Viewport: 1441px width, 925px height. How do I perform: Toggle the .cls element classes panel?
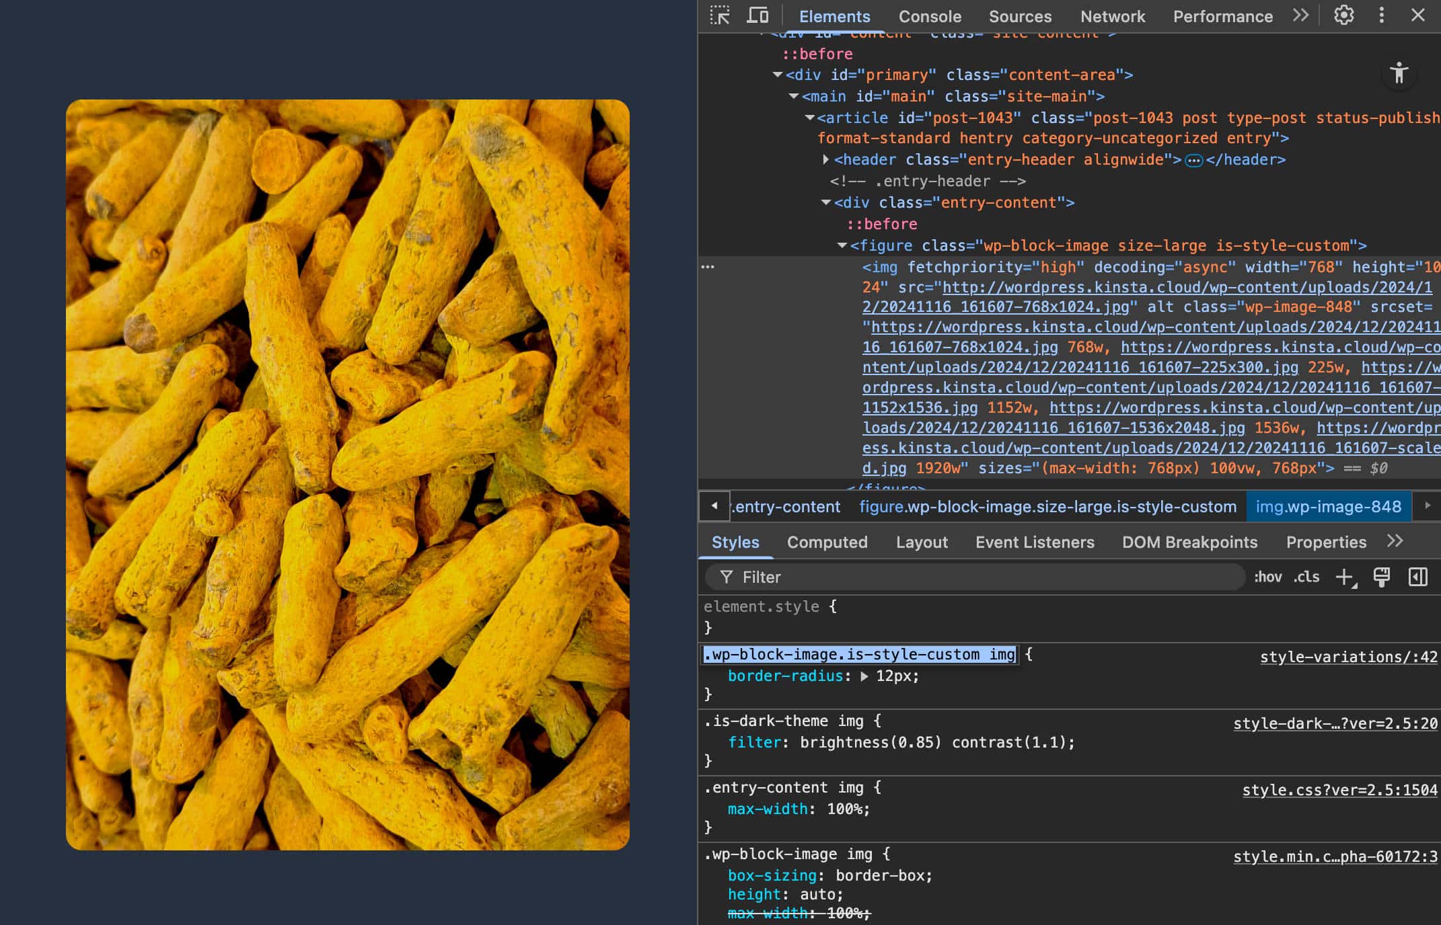point(1306,577)
